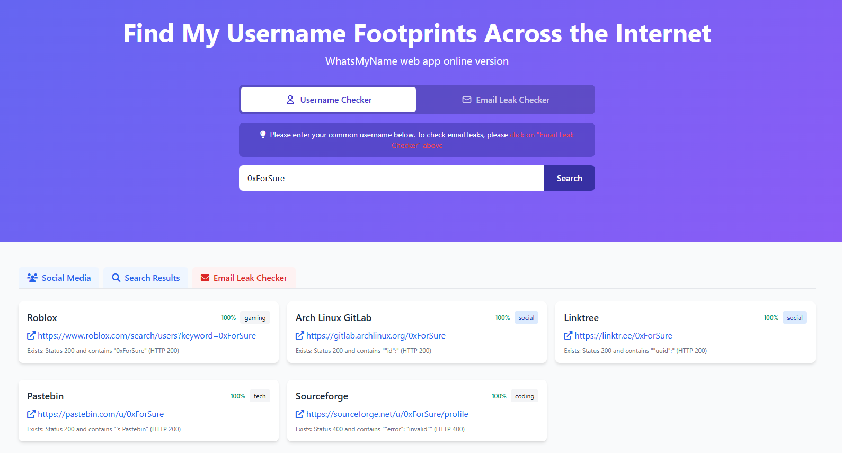Follow the linktr.ee/0xForSure link
The image size is (842, 453).
[623, 335]
